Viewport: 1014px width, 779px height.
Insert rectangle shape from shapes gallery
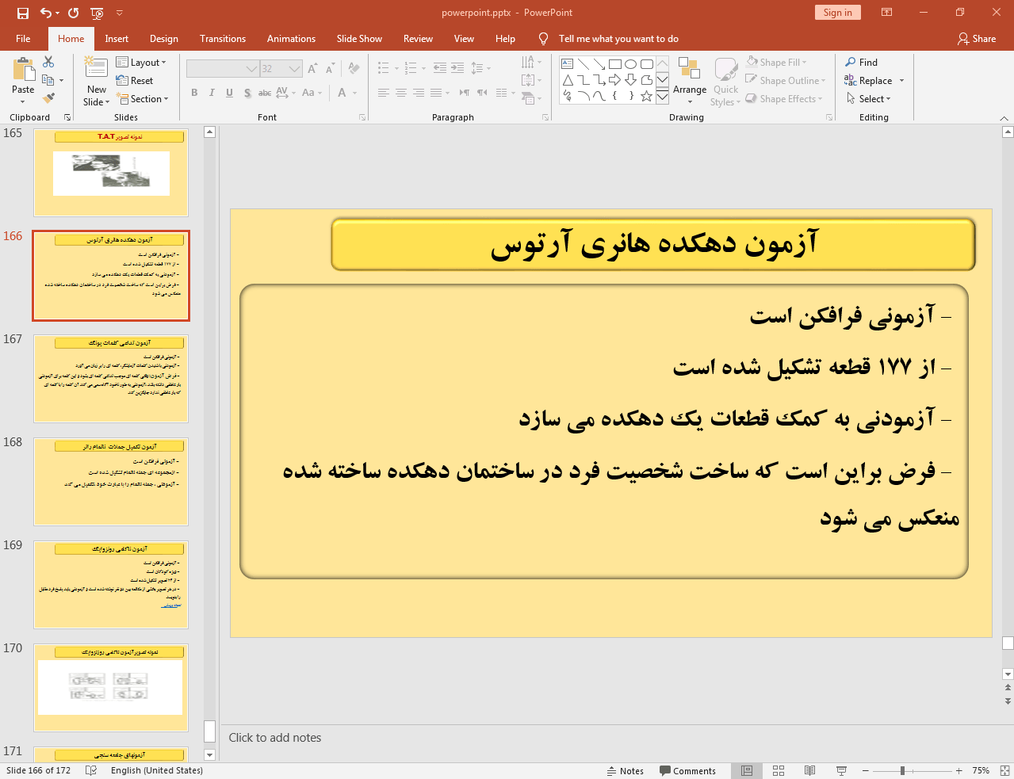point(615,64)
